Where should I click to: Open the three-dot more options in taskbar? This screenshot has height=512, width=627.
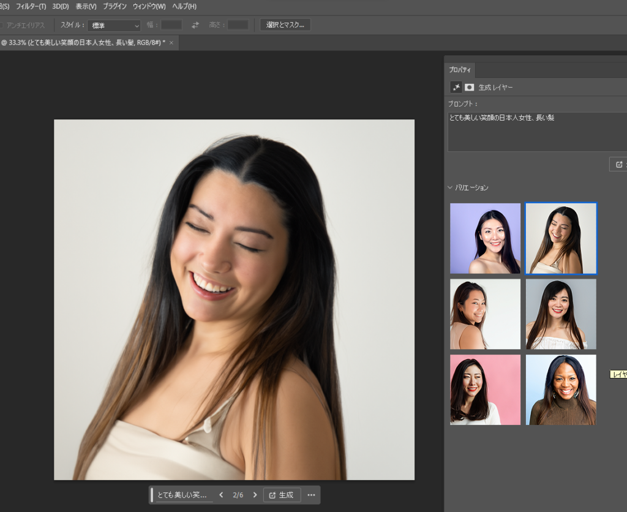coord(311,495)
